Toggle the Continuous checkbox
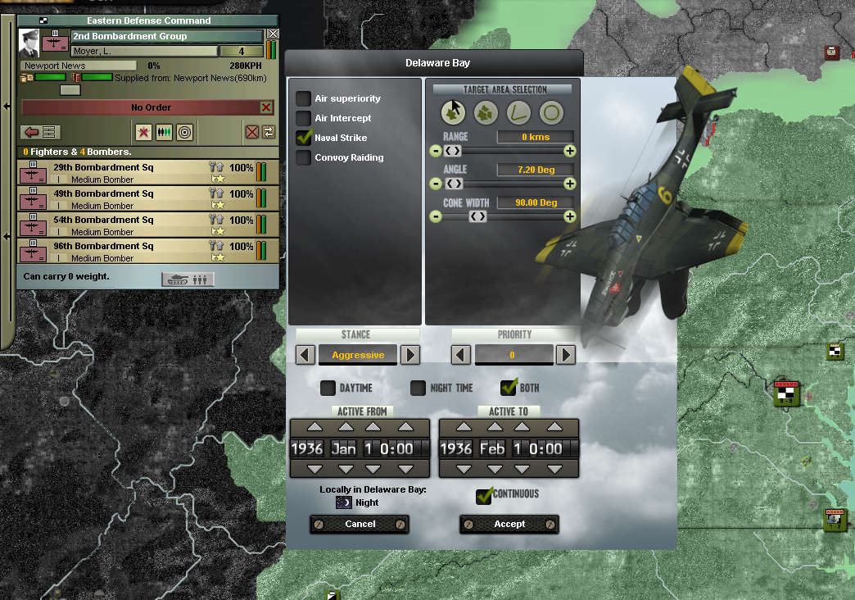The height and width of the screenshot is (600, 855). click(x=484, y=496)
